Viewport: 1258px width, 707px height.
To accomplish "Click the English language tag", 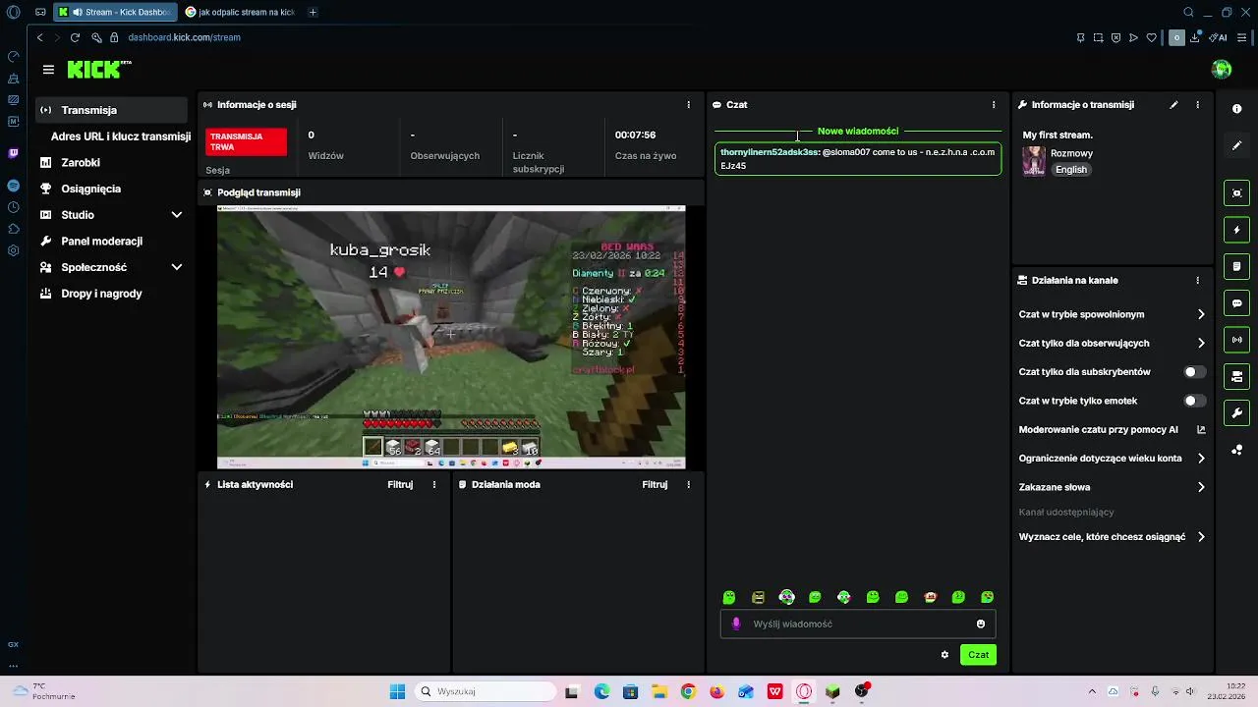I will pyautogui.click(x=1071, y=170).
